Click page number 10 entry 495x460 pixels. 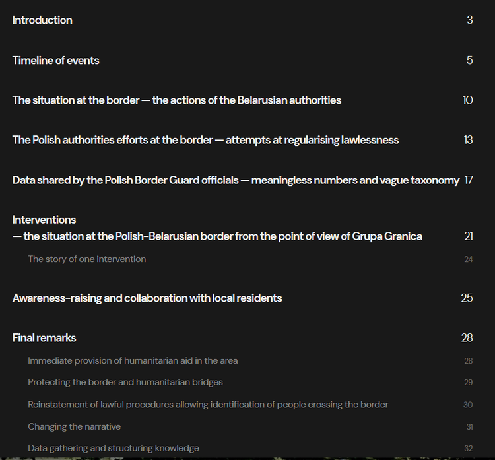(x=468, y=100)
